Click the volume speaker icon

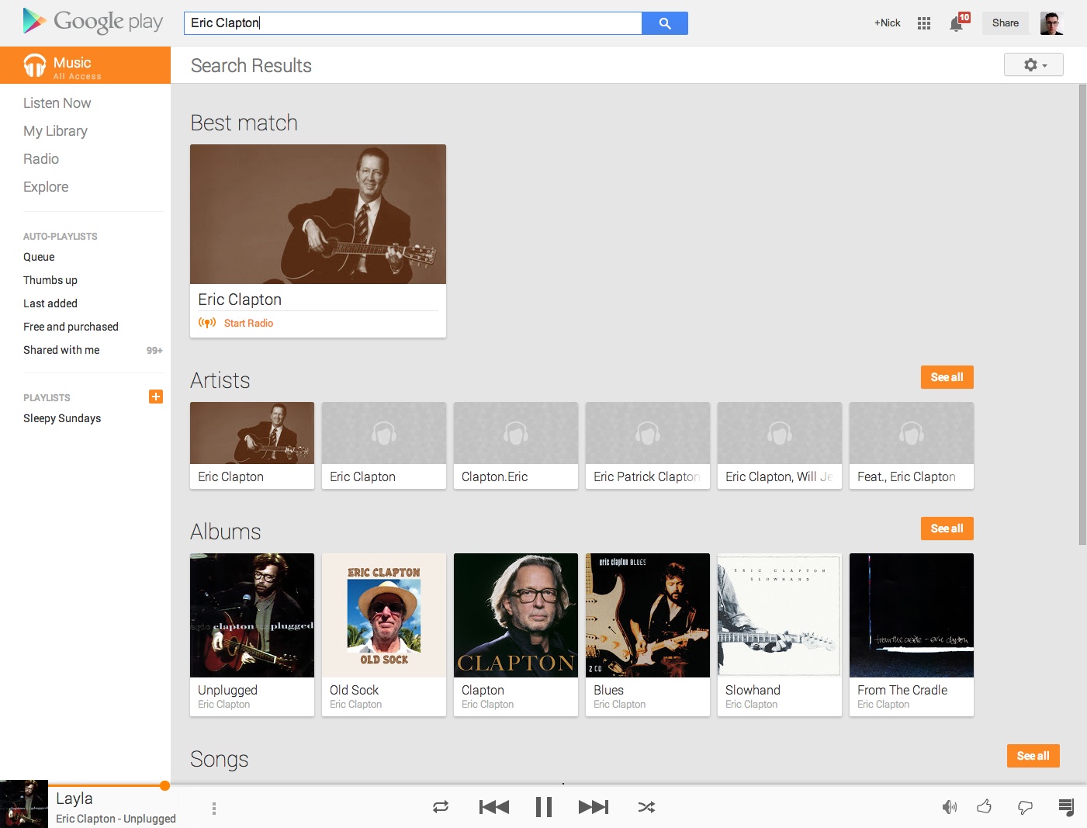[x=949, y=807]
